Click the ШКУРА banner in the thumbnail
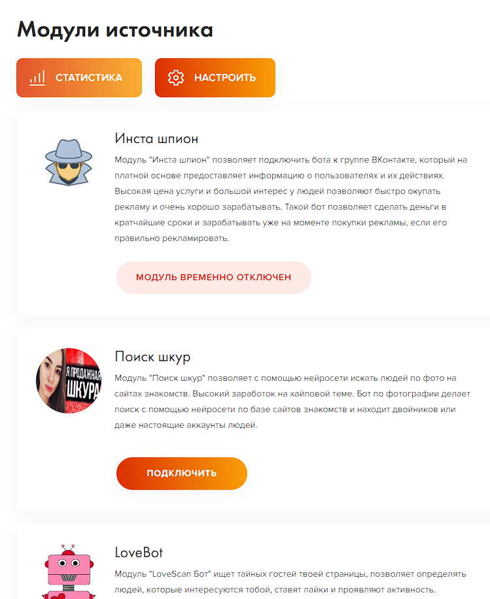The image size is (490, 599). (x=83, y=383)
